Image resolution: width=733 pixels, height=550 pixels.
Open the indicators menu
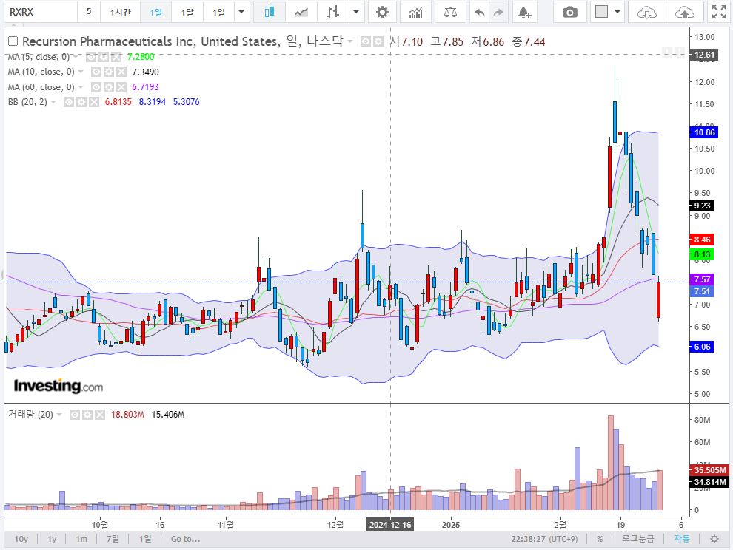[415, 12]
